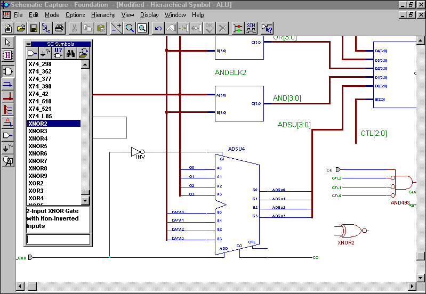Activate the draw wire tool
Screen dimensions: 426x294
point(8,84)
